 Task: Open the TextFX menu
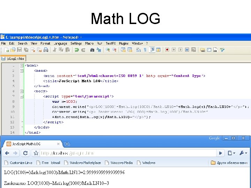pyautogui.click(x=111, y=43)
